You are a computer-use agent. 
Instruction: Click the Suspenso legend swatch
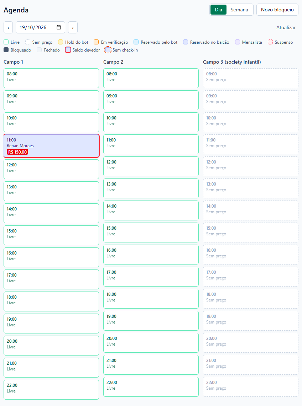pos(270,42)
